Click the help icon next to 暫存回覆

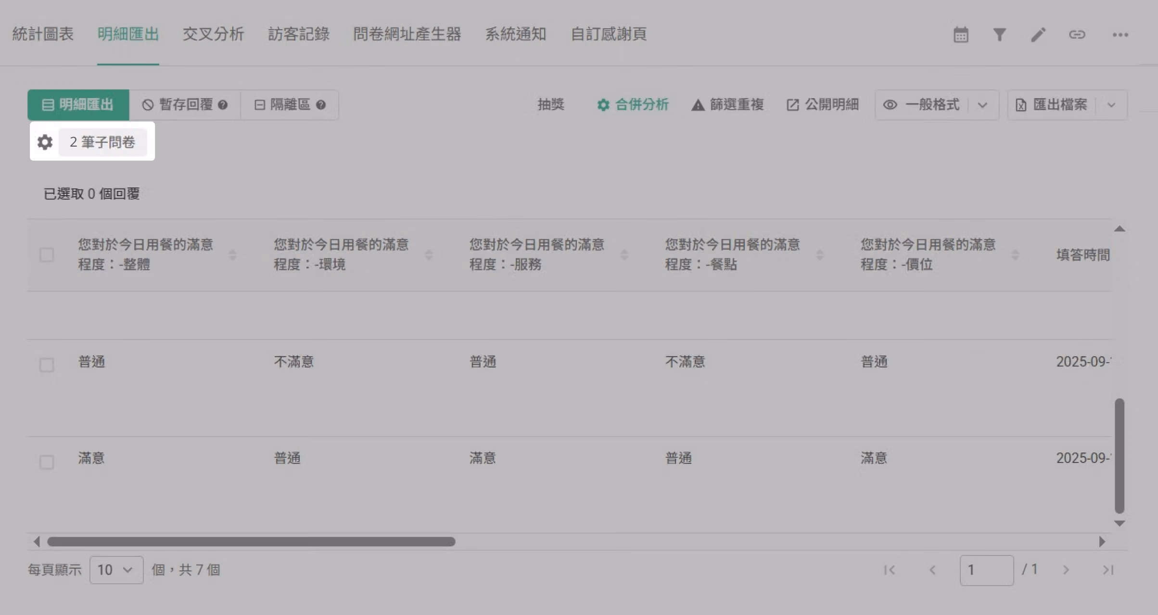[x=222, y=105]
